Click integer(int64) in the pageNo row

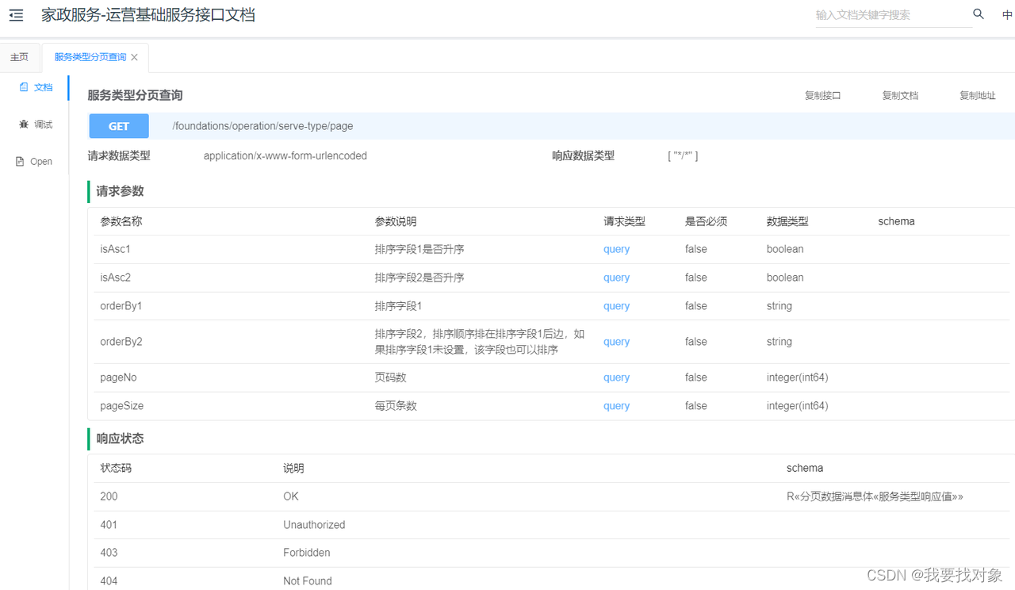click(x=798, y=377)
